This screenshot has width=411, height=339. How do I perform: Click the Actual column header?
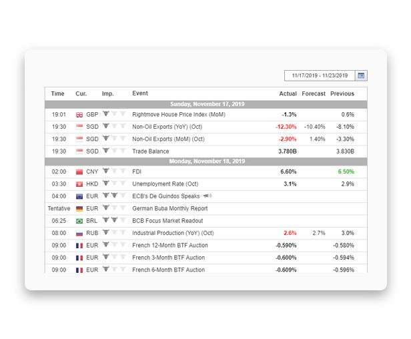tap(288, 94)
